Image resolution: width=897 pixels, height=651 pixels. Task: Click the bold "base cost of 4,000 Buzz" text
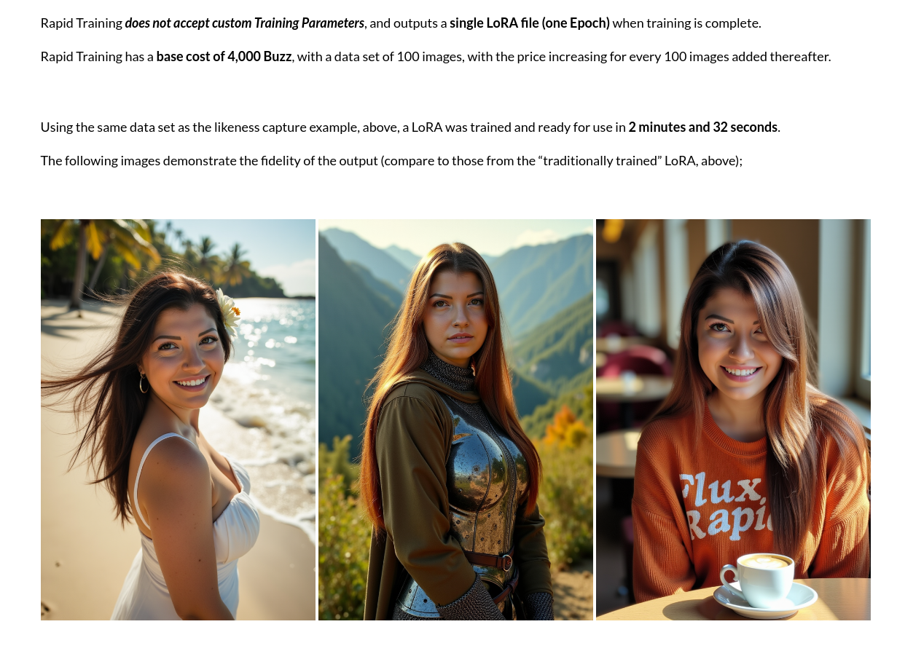[224, 57]
